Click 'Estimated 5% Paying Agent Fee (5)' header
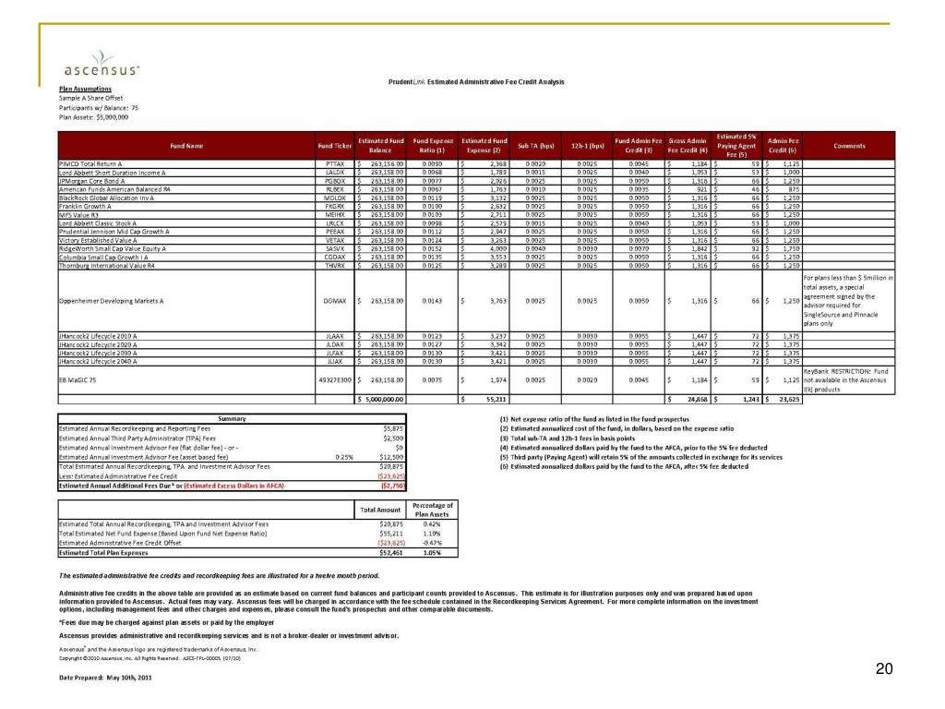 pos(736,146)
